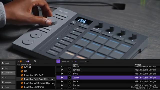This screenshot has height=90, width=160.
Task: Click the vinyl artwork icon for Brick
Action: coord(69,74)
